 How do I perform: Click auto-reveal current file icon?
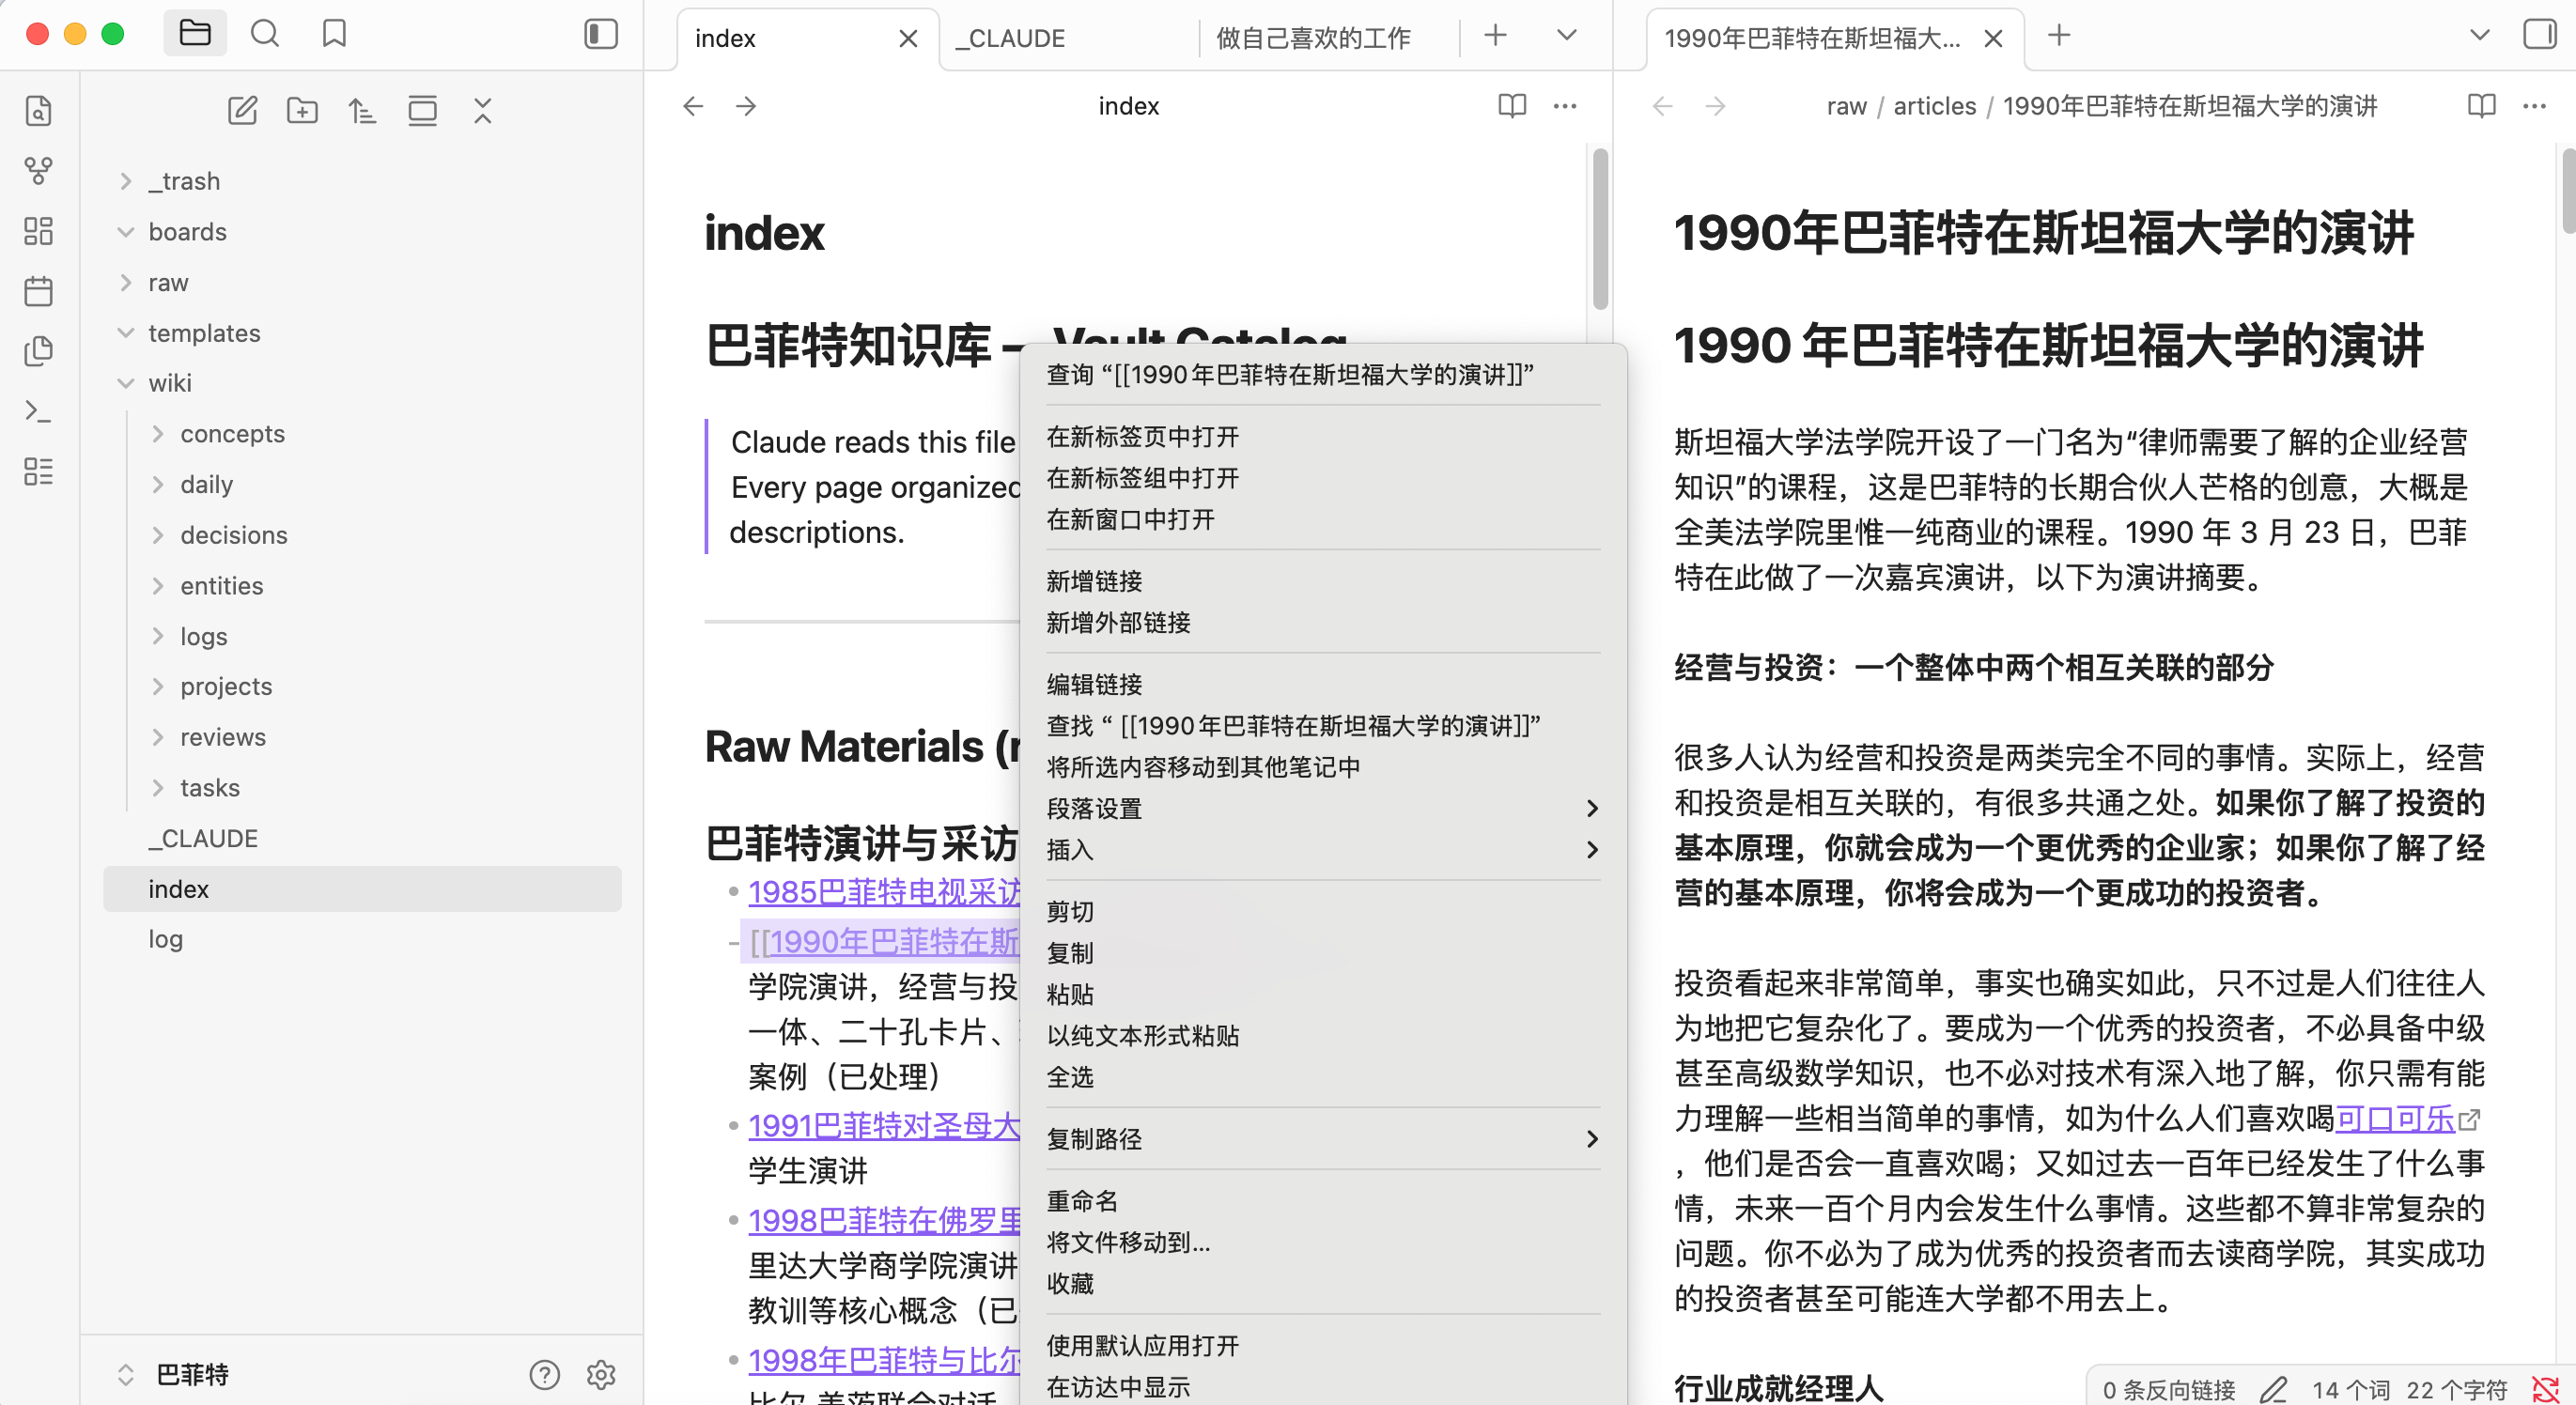click(423, 111)
